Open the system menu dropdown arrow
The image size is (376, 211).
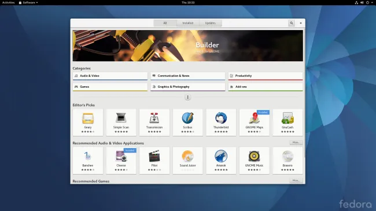tap(372, 3)
